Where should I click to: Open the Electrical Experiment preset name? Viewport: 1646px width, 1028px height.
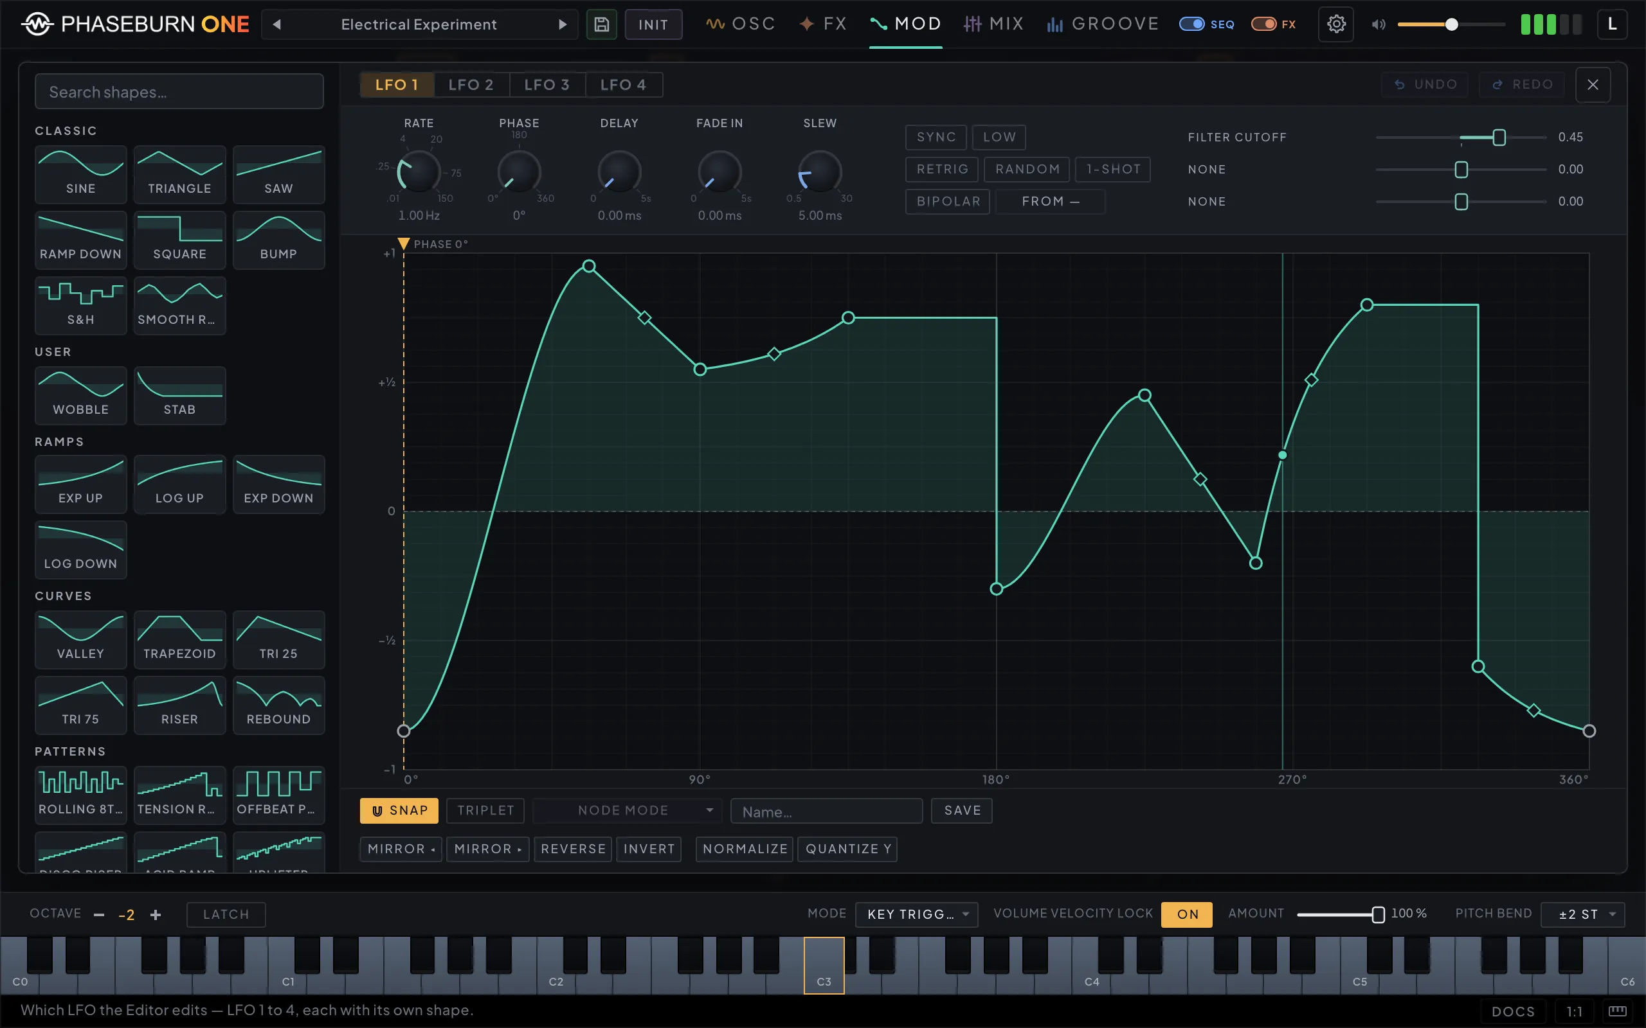(x=419, y=24)
